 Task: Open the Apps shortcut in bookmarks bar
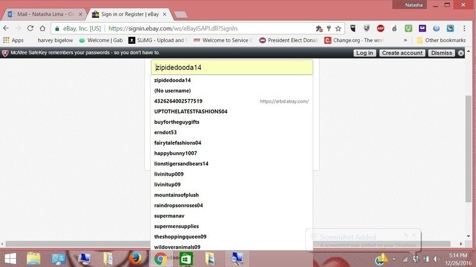(13, 40)
